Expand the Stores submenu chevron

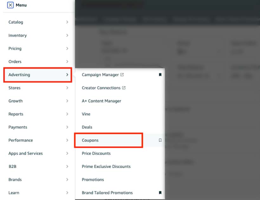coord(67,88)
